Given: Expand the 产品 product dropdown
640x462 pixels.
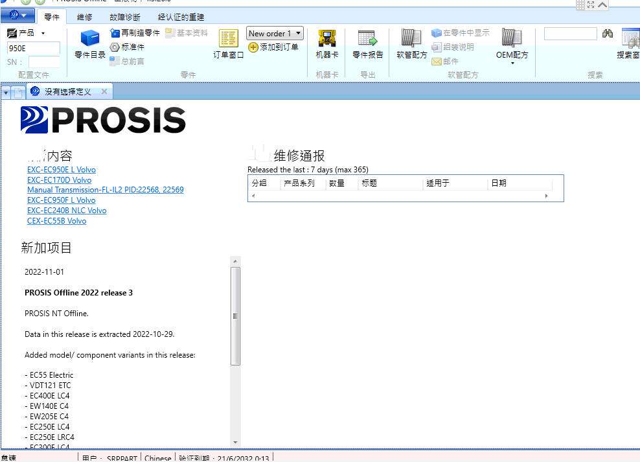Looking at the screenshot, I should point(43,33).
